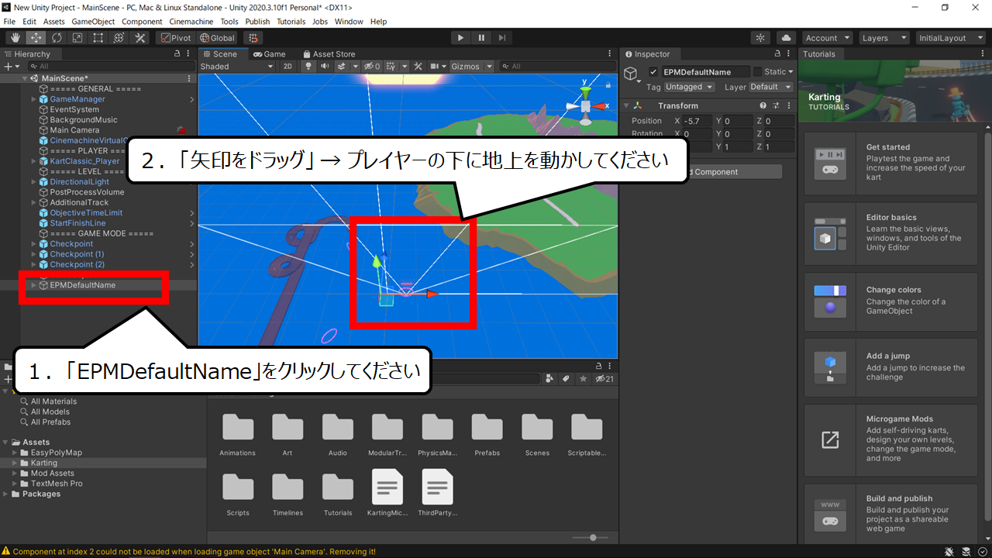Viewport: 992px width, 558px height.
Task: Open the scene view orientation gizmo
Action: (x=586, y=105)
